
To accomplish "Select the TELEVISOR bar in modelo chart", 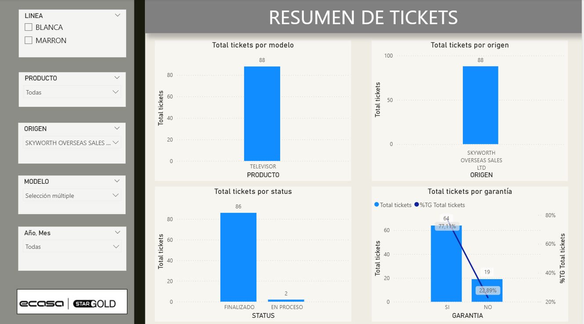I will point(262,113).
